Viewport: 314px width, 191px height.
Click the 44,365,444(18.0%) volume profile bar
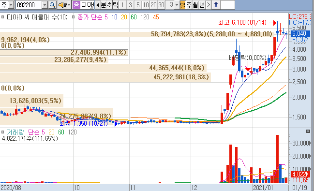103,68
